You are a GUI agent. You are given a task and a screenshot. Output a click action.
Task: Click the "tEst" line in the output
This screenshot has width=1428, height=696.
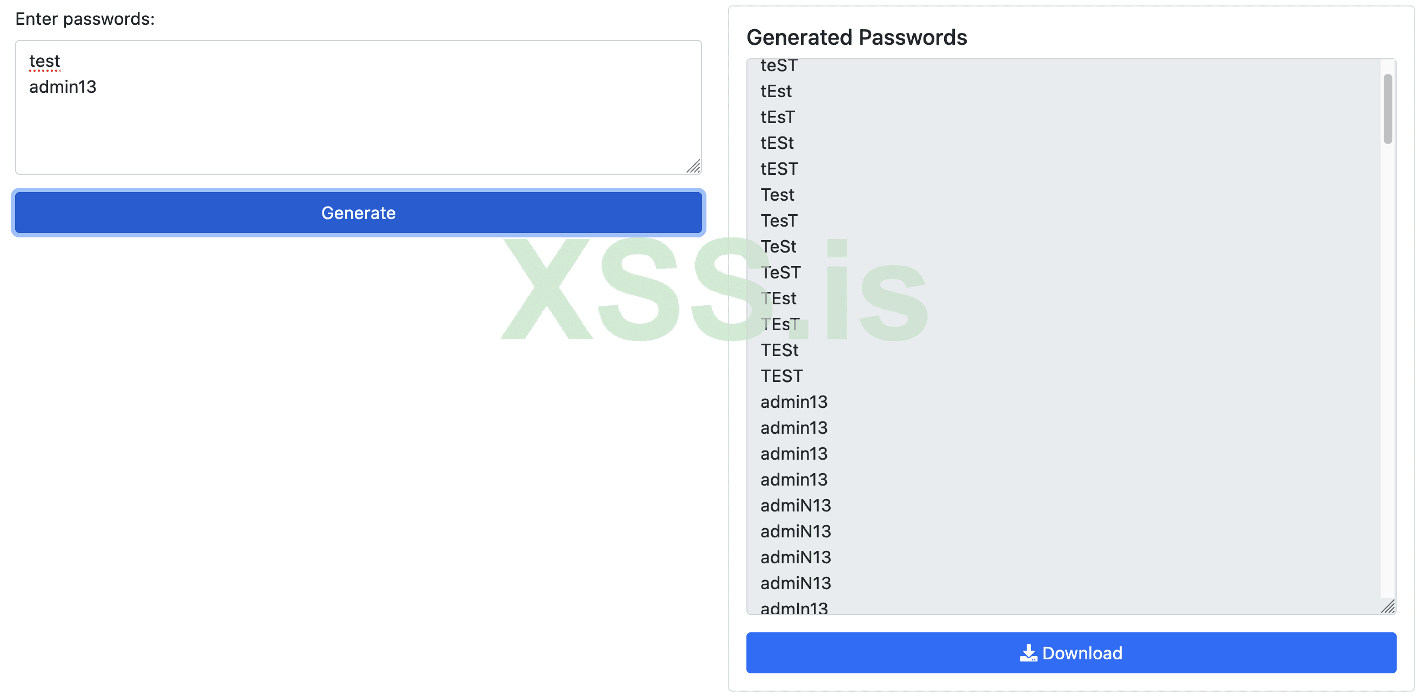pyautogui.click(x=776, y=91)
